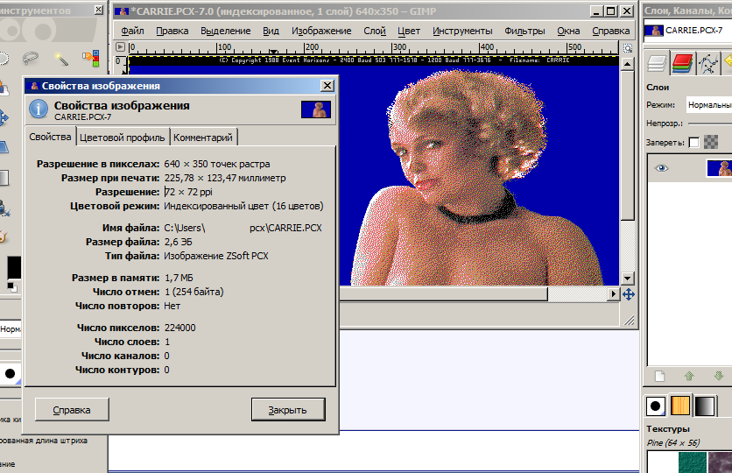732x473 pixels.
Task: Lower the layer with down arrow icon
Action: coord(719,376)
